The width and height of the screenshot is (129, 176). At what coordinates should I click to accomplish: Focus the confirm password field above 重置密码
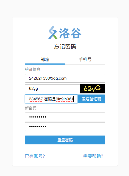click(65, 127)
